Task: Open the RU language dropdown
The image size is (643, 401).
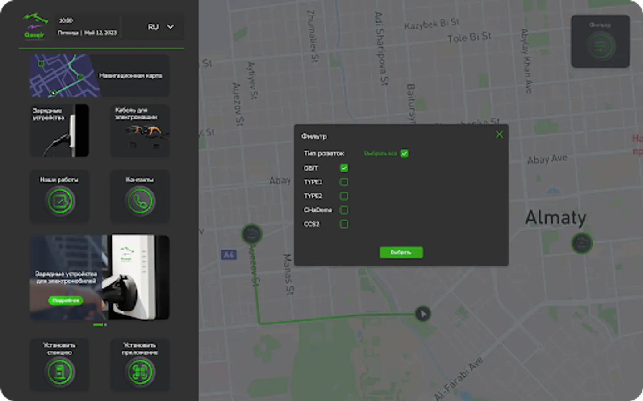Action: (x=153, y=27)
